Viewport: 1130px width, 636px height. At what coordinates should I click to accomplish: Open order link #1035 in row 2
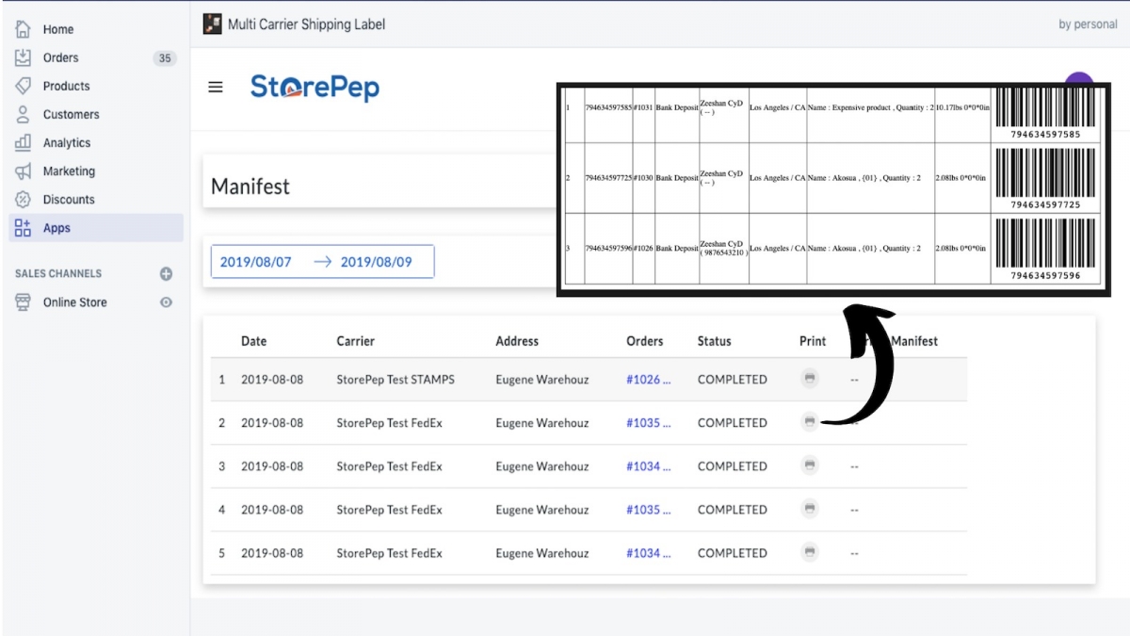click(x=648, y=423)
